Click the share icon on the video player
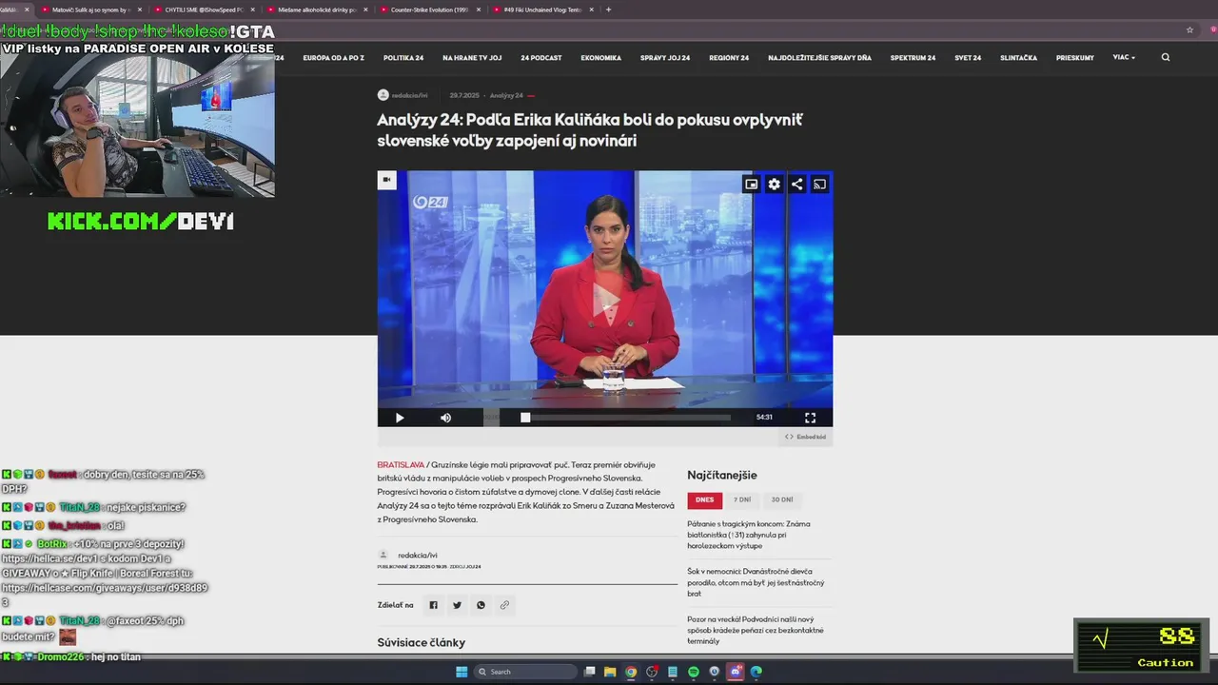 797,185
